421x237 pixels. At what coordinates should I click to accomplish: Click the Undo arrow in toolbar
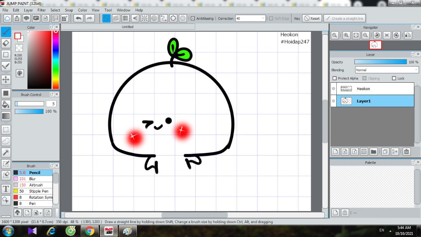tap(79, 18)
